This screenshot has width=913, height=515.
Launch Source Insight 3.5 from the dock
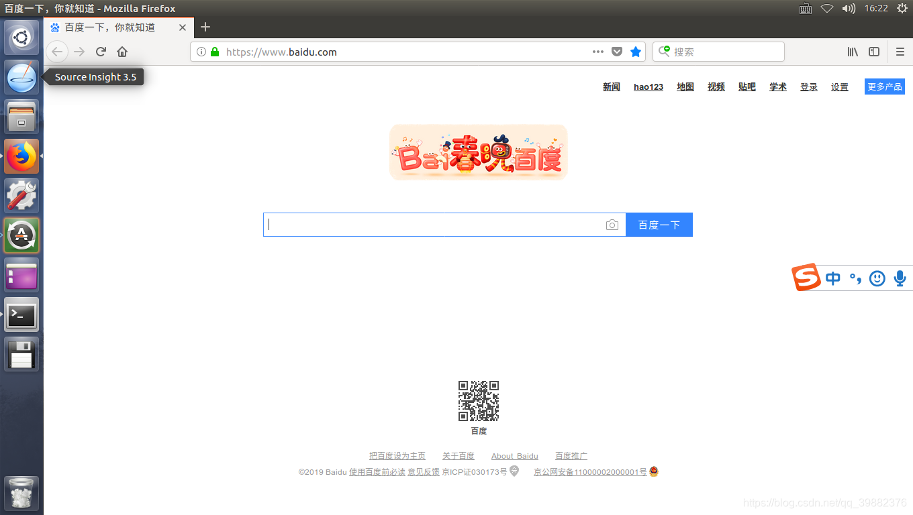point(21,77)
